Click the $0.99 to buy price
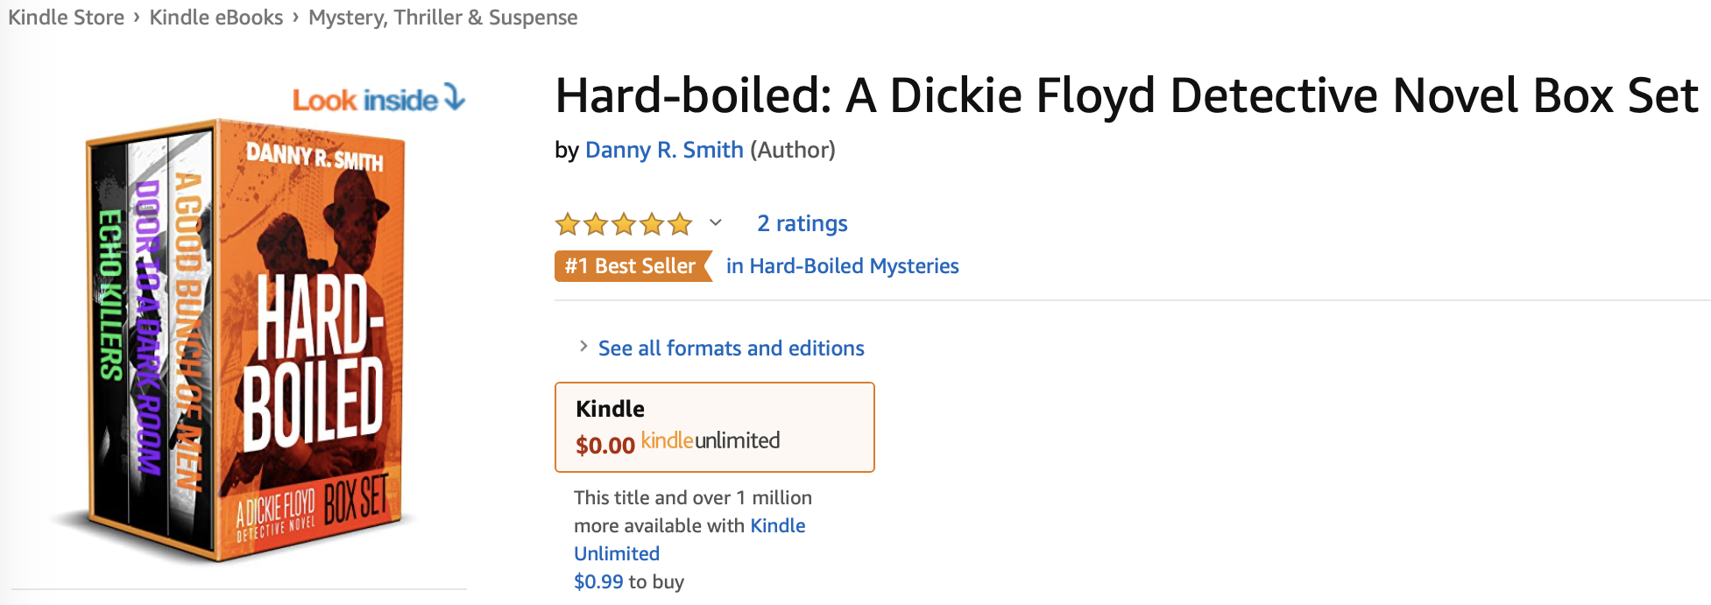Viewport: 1711px width, 605px height. 629,582
